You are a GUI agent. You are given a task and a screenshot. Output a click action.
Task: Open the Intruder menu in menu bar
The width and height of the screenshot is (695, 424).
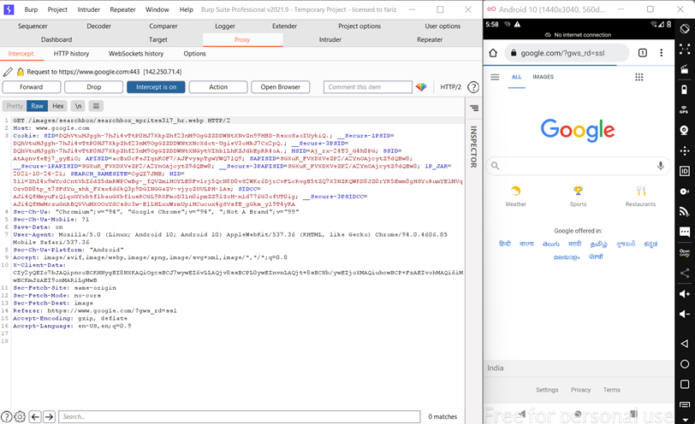click(89, 9)
